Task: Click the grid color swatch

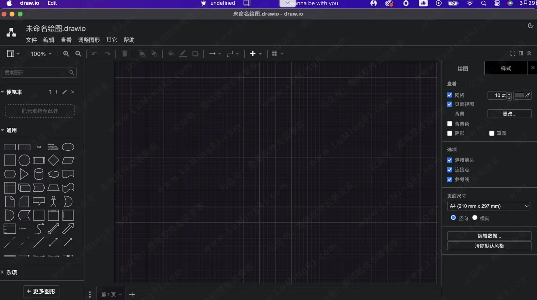Action: [520, 95]
